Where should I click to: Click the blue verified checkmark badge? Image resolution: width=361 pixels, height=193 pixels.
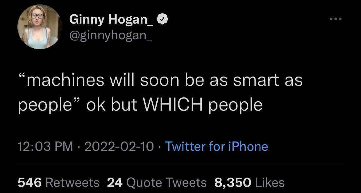point(162,19)
